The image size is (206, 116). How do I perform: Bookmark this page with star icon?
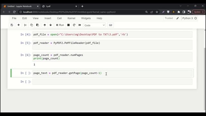[157, 12]
